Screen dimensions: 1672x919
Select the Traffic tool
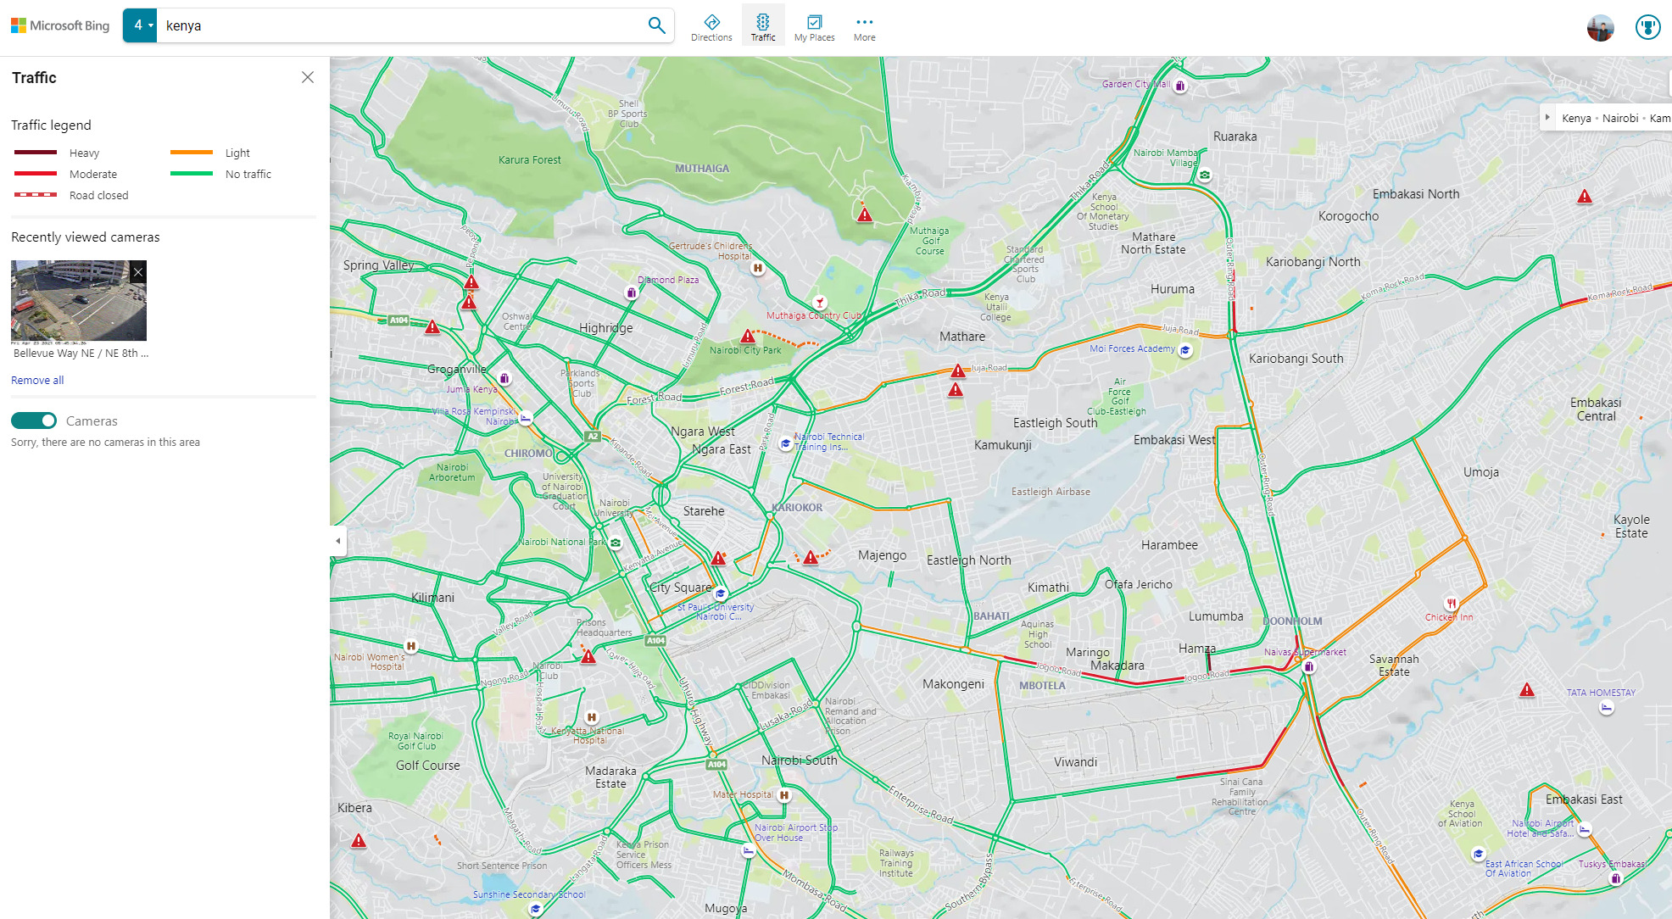pyautogui.click(x=762, y=25)
